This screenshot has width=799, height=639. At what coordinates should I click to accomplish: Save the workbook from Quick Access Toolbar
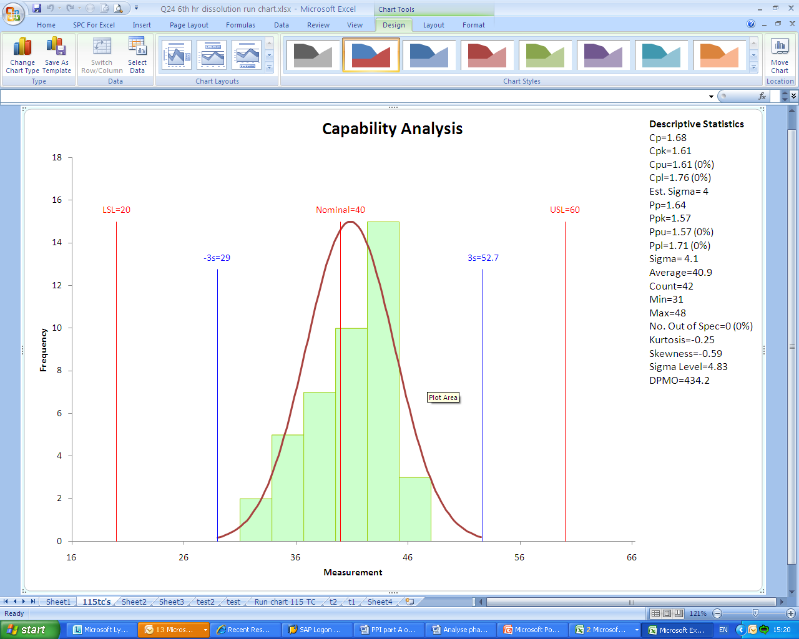37,7
